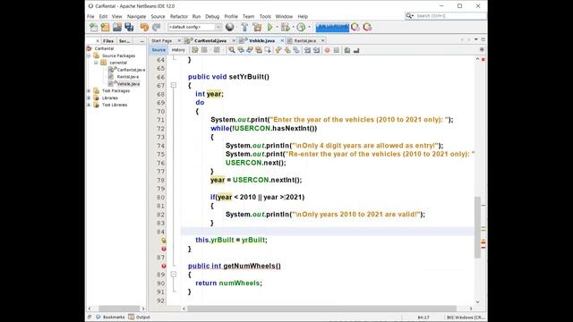Open the document list dropdown arrow at tab bar right
The width and height of the screenshot is (573, 322).
pyautogui.click(x=475, y=39)
